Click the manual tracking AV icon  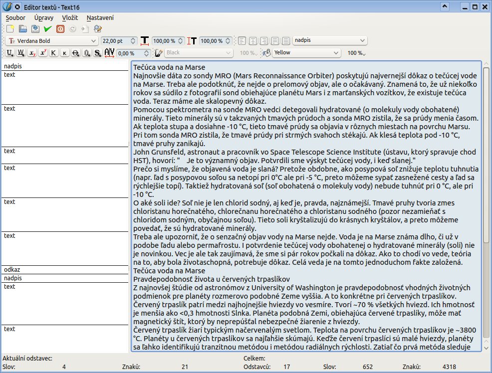(x=109, y=53)
